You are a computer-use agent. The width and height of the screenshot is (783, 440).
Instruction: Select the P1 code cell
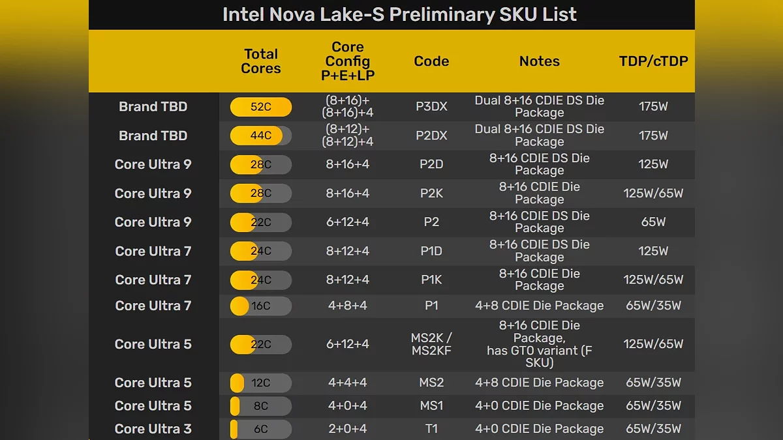(x=431, y=306)
